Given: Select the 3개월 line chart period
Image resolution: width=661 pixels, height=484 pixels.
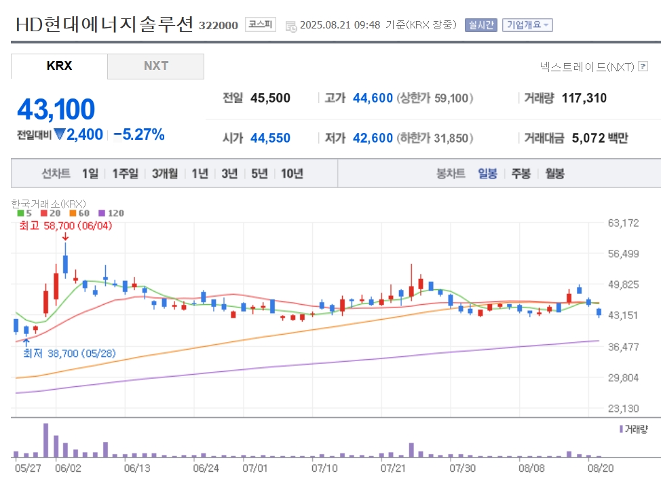Looking at the screenshot, I should [x=165, y=173].
